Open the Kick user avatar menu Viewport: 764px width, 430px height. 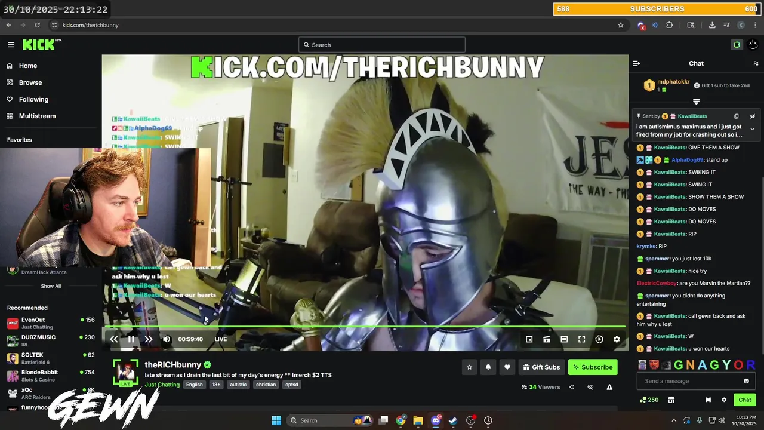pyautogui.click(x=754, y=45)
